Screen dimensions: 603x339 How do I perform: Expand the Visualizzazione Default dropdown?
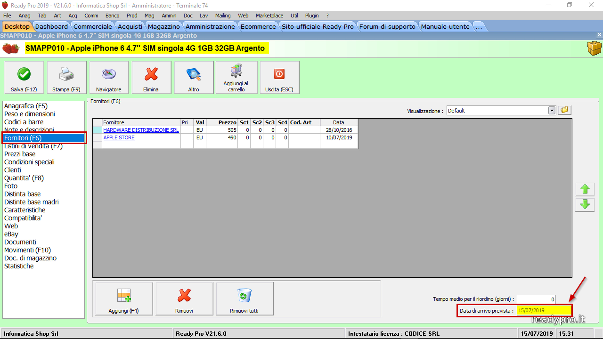[552, 111]
